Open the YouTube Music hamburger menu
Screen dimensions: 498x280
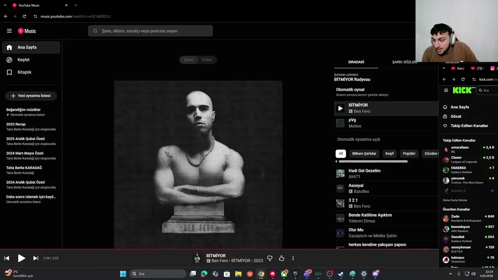(9, 31)
